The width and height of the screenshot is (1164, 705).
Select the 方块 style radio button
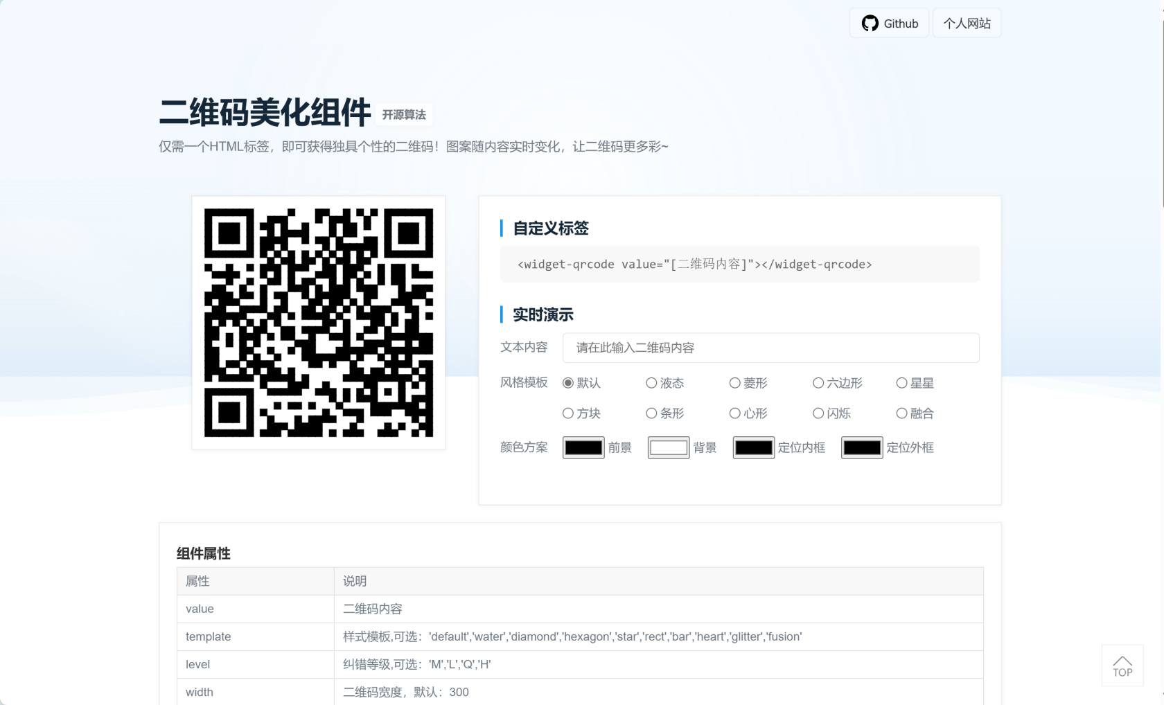568,413
